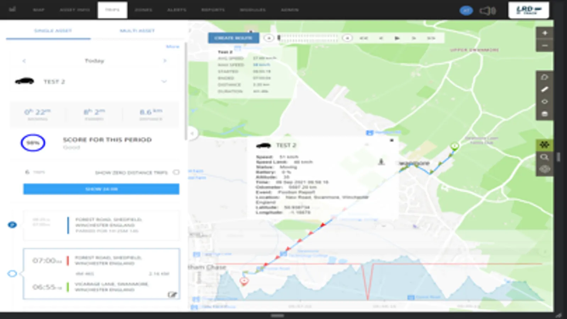Viewport: 567px width, 319px height.
Task: Collapse side panel with left arrow handle
Action: pos(192,134)
